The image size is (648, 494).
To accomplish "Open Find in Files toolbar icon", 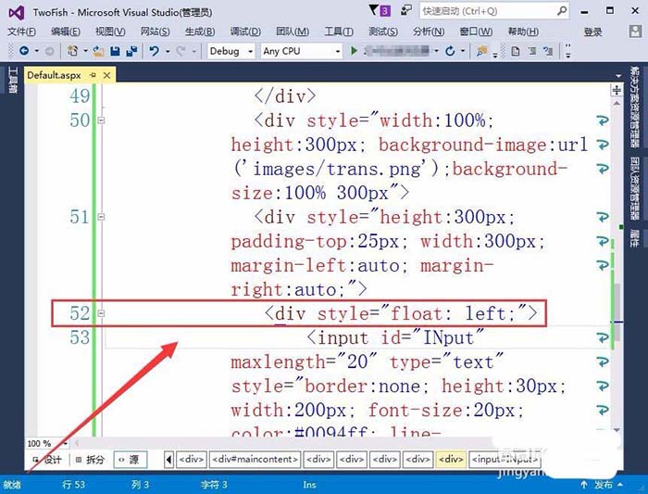I will tap(481, 51).
